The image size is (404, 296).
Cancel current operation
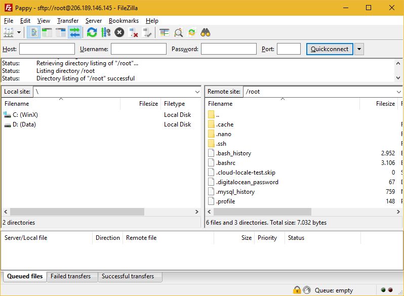(x=119, y=33)
